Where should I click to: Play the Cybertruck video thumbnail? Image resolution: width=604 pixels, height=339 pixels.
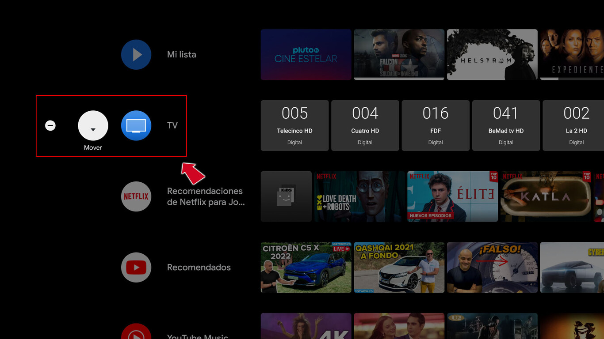572,267
